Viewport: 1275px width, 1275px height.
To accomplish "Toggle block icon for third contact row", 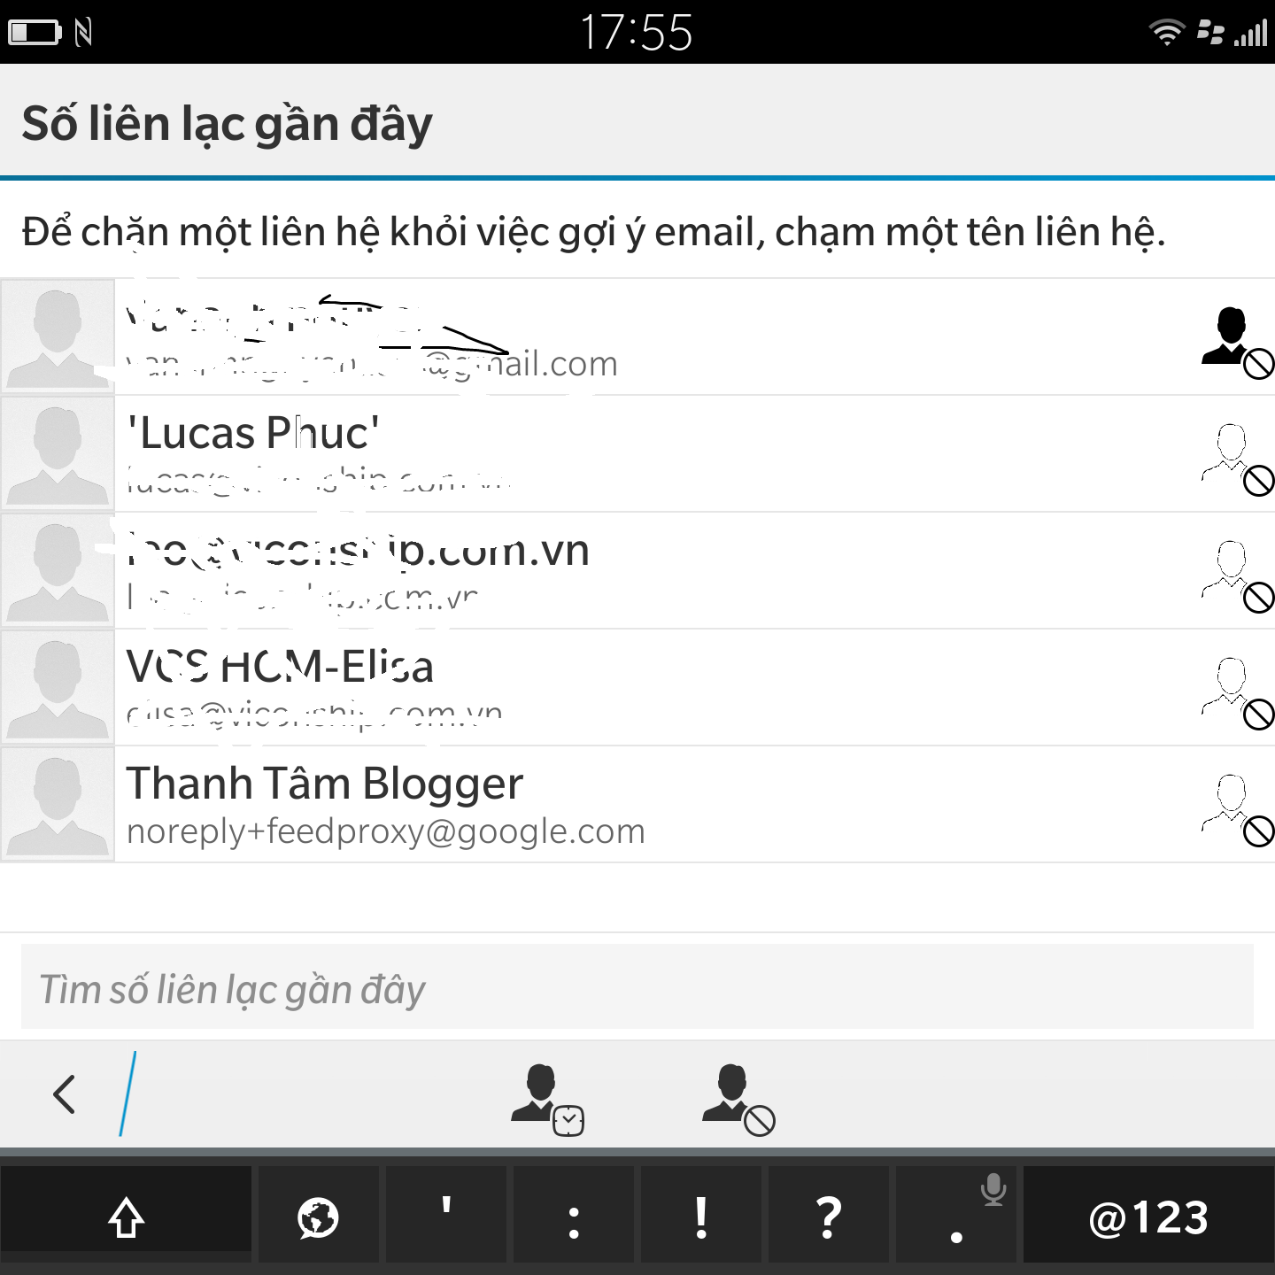I will point(1237,576).
